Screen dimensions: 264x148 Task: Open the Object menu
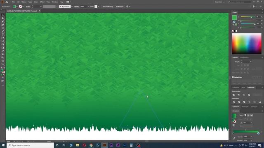pos(24,2)
